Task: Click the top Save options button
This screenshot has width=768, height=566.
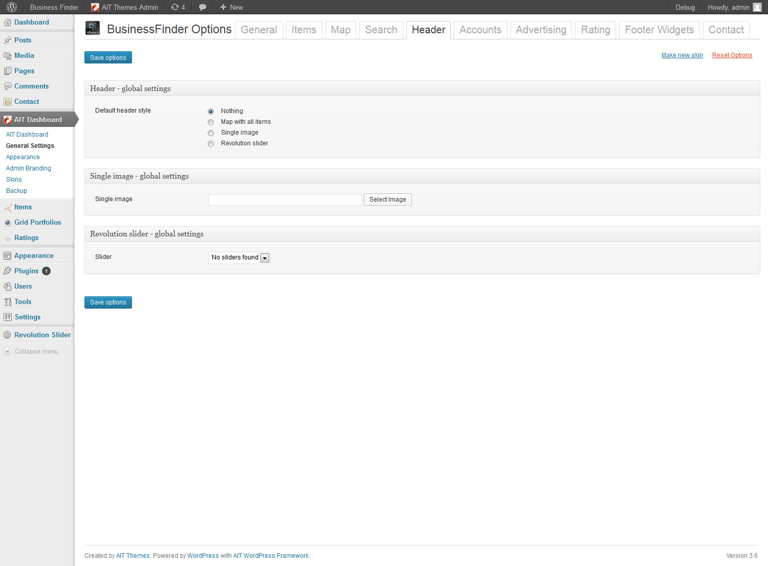Action: pyautogui.click(x=108, y=57)
